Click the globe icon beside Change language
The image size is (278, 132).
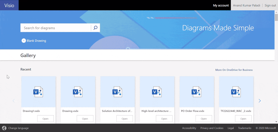pyautogui.click(x=4, y=128)
